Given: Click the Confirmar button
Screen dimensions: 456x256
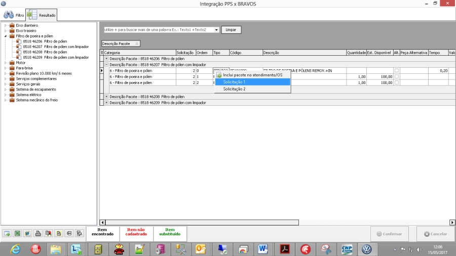Looking at the screenshot, I should (x=390, y=234).
